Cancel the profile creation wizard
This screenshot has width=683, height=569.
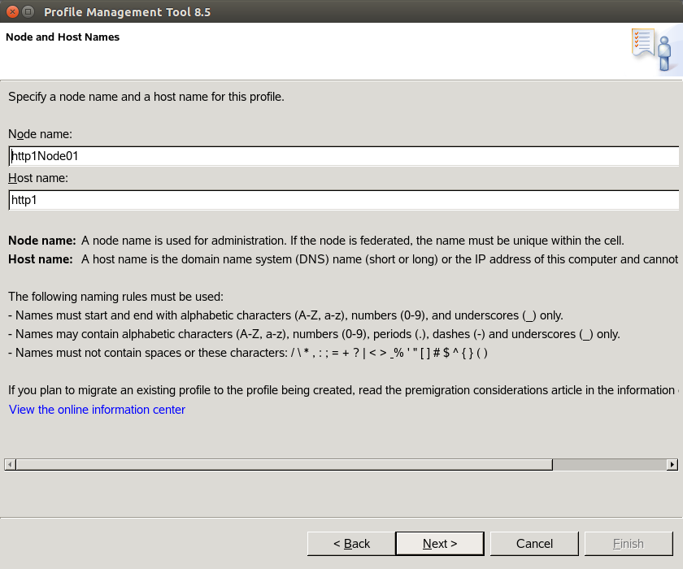[534, 543]
